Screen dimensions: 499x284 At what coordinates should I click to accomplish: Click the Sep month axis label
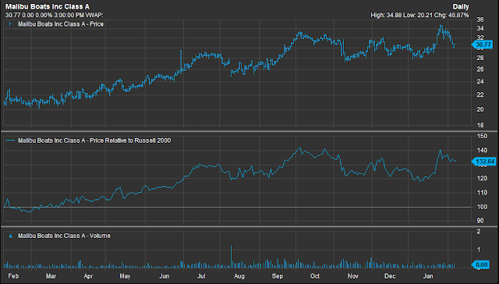pos(278,276)
